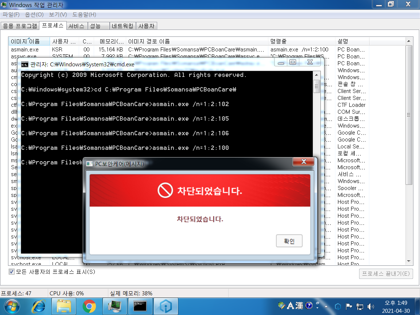Click the 漢 Hanja conversion tray icon
Viewport: 420px width, 315px height.
299,306
